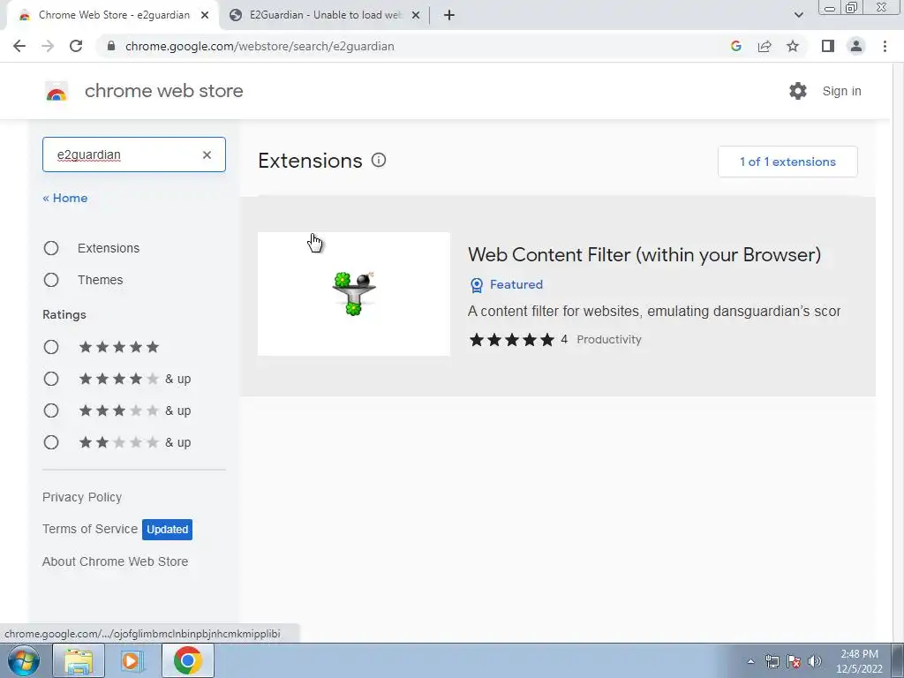Open the Privacy Policy link

pos(82,497)
